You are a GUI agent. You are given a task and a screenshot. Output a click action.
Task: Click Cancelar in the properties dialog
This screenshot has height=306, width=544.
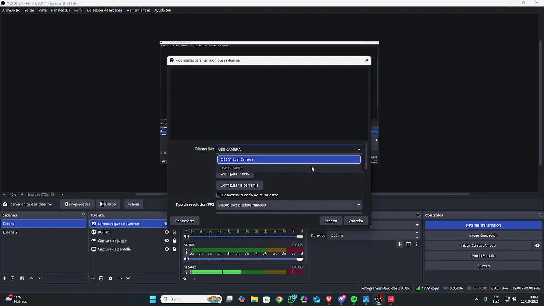(x=356, y=221)
